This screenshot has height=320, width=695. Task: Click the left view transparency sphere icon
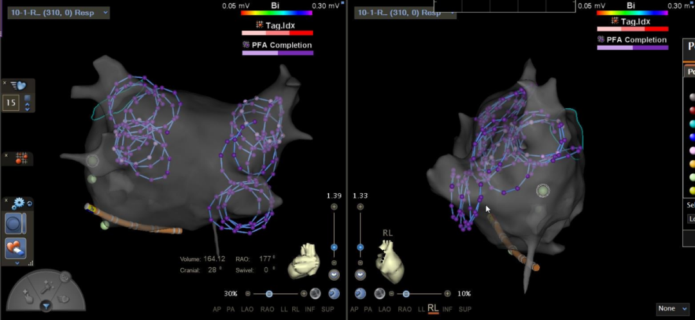(x=315, y=294)
